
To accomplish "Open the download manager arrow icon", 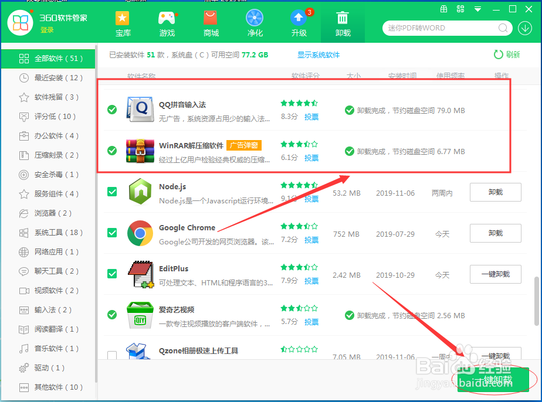I will point(525,28).
